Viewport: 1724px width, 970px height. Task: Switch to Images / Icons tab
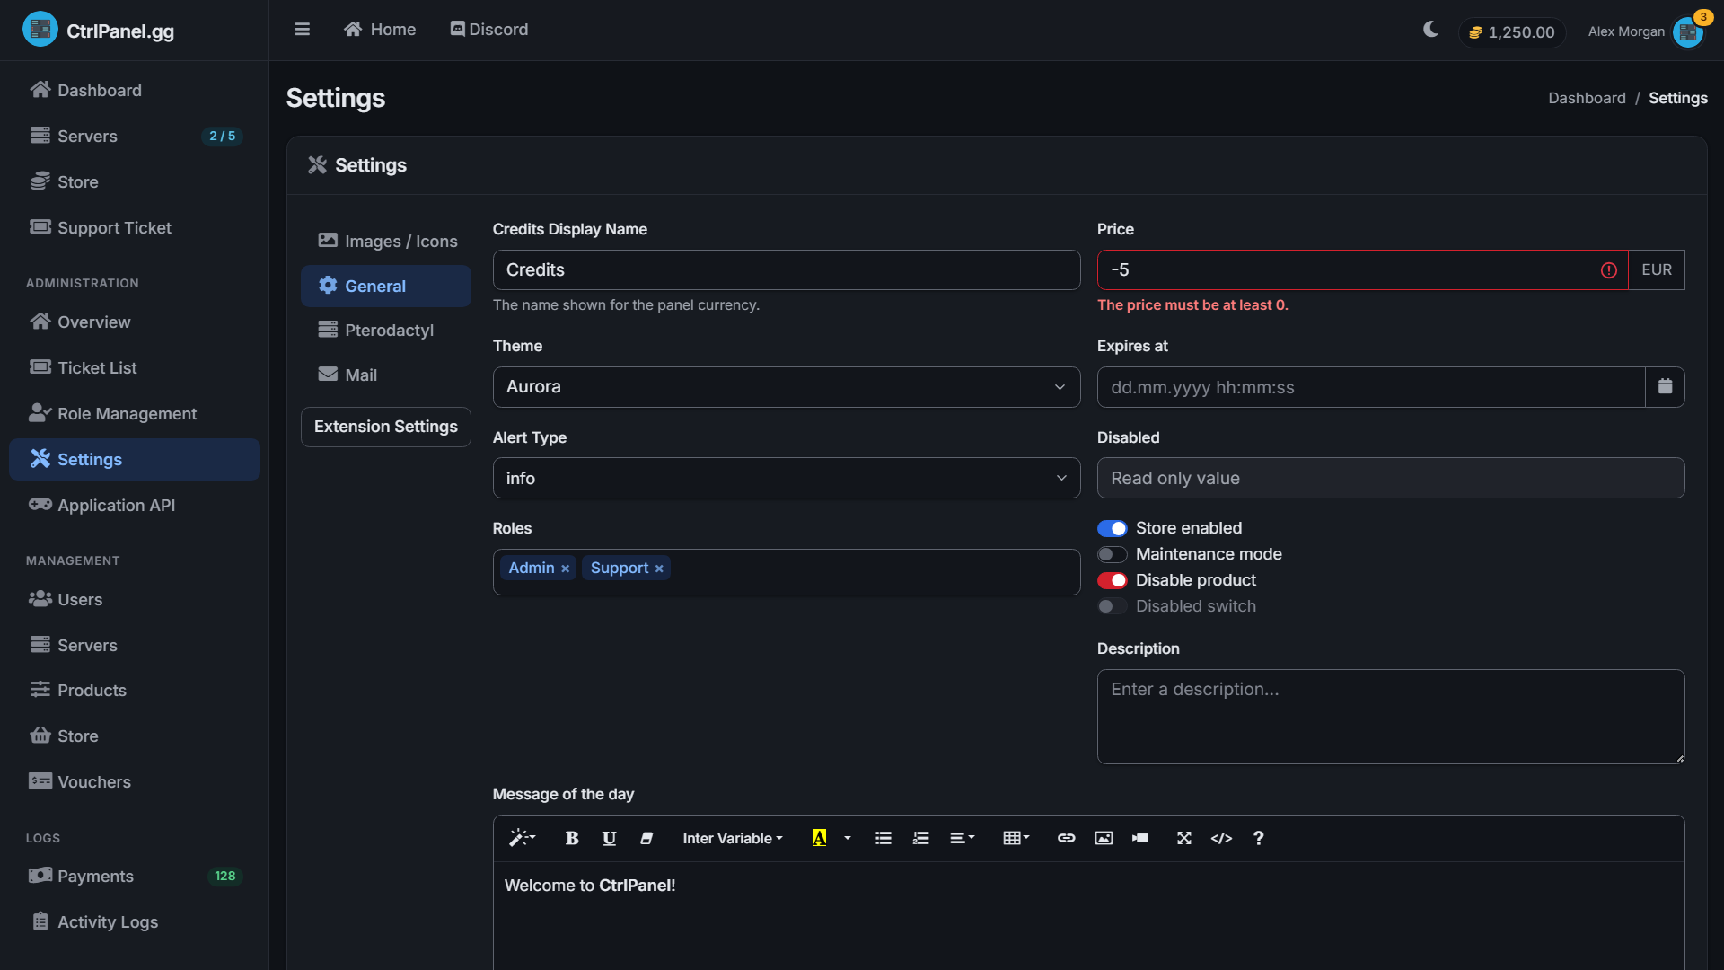point(386,241)
